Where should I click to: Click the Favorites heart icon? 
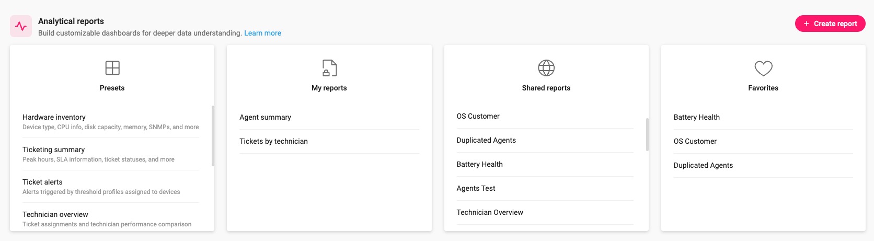[763, 68]
